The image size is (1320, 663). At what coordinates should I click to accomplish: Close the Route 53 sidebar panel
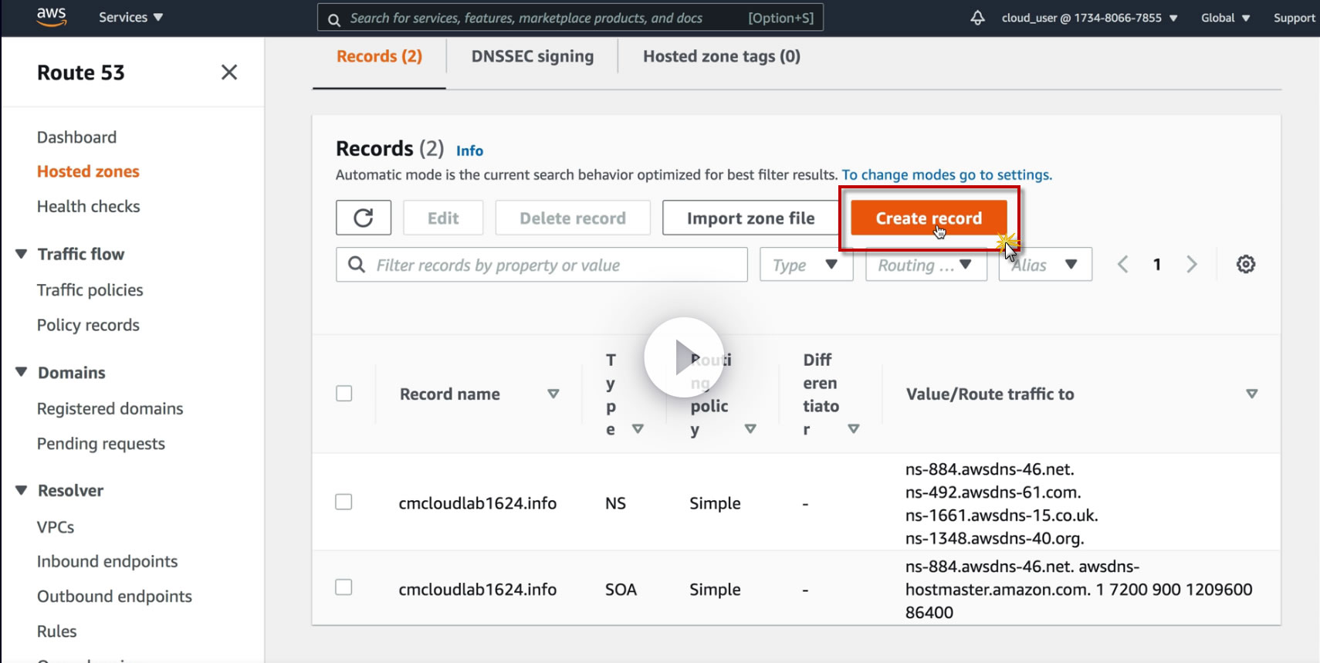229,73
